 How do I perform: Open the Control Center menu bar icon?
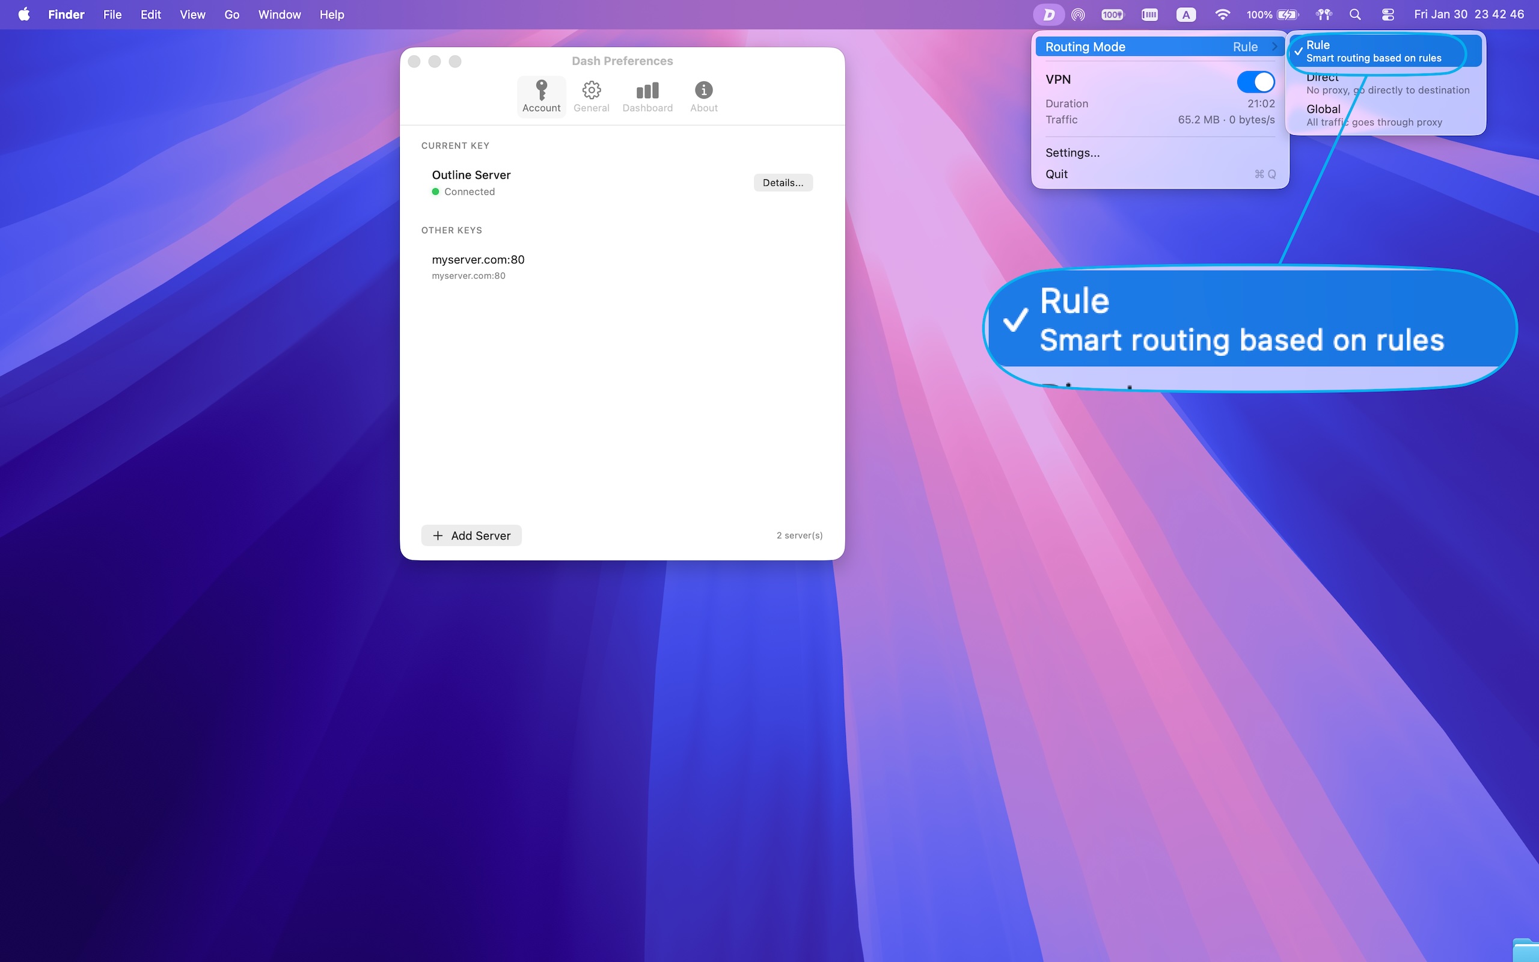(1388, 14)
